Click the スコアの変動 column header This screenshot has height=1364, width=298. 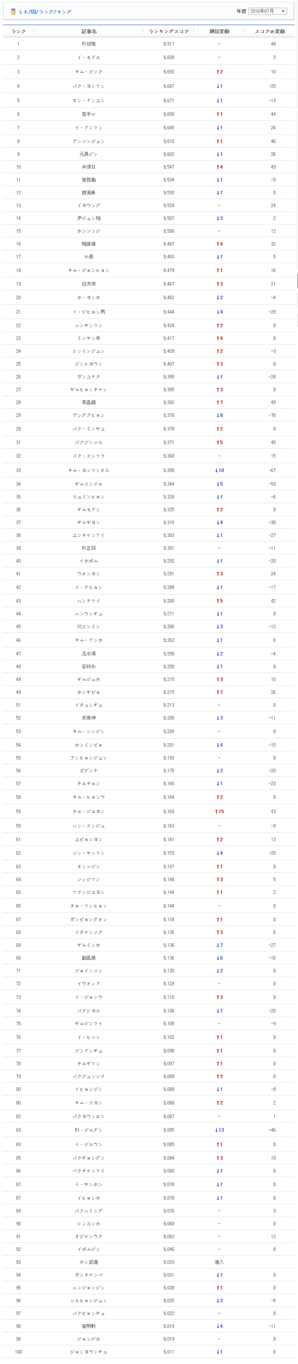click(x=270, y=31)
